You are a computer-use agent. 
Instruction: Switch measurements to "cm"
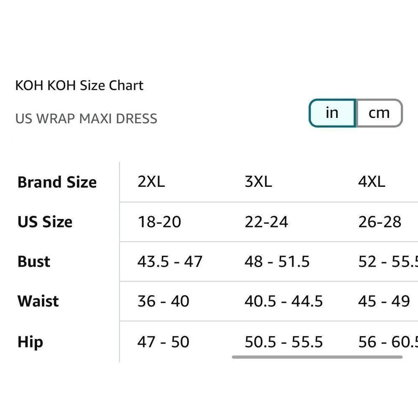click(x=379, y=113)
